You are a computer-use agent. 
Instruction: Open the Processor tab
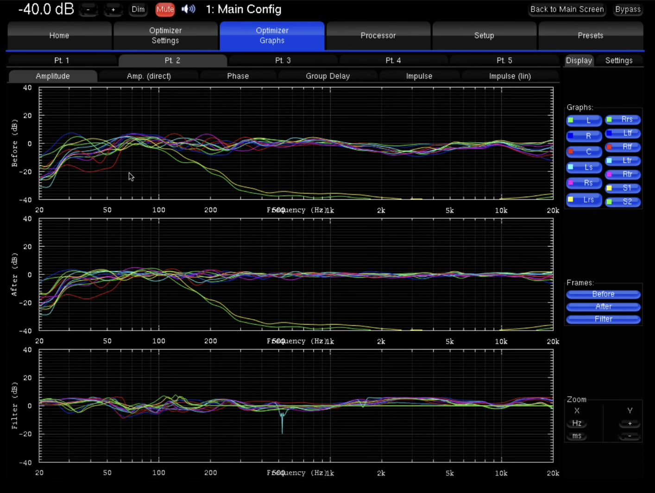pos(378,36)
